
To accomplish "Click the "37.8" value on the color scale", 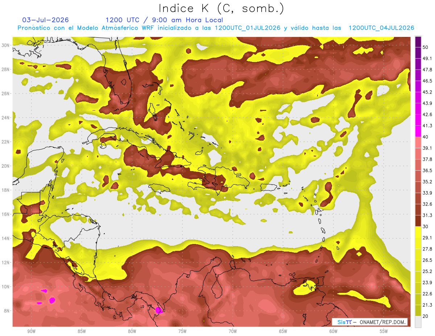I will coord(428,159).
